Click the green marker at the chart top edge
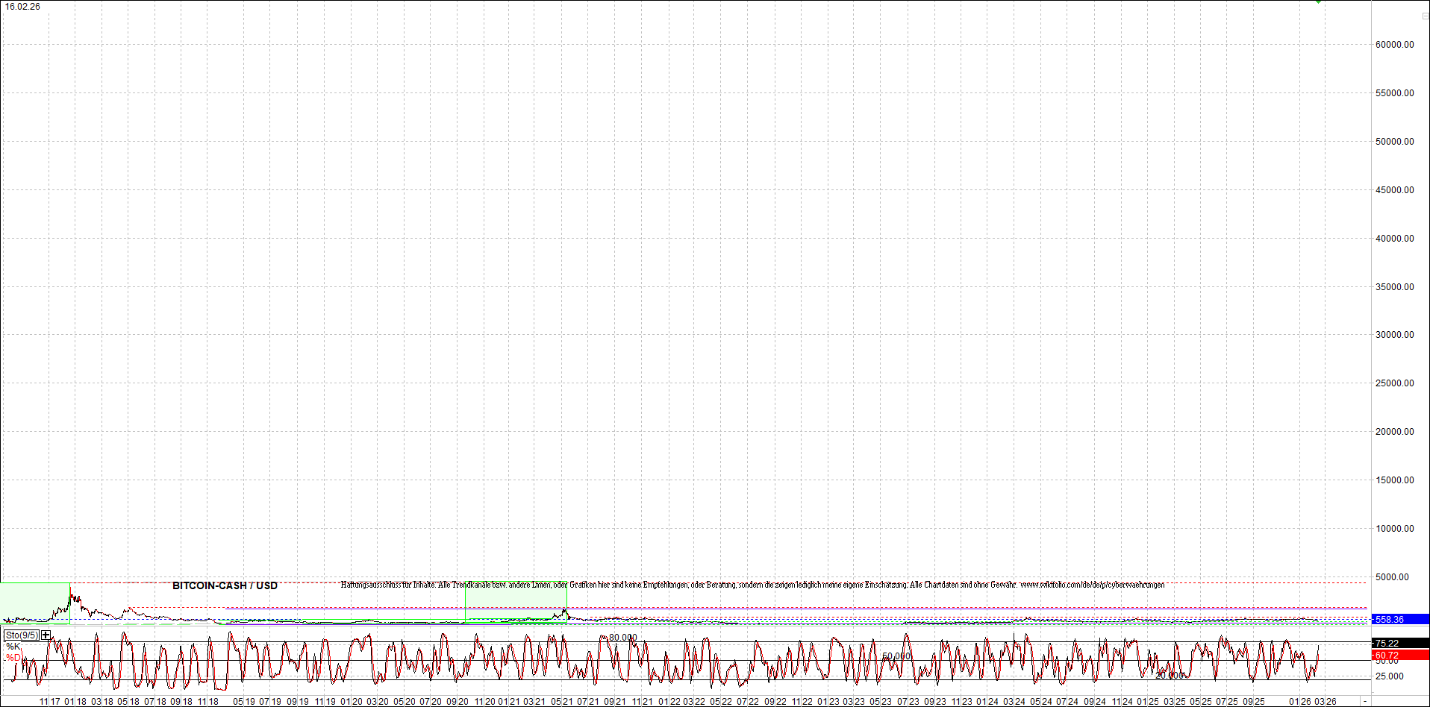Image resolution: width=1430 pixels, height=707 pixels. 1319,2
